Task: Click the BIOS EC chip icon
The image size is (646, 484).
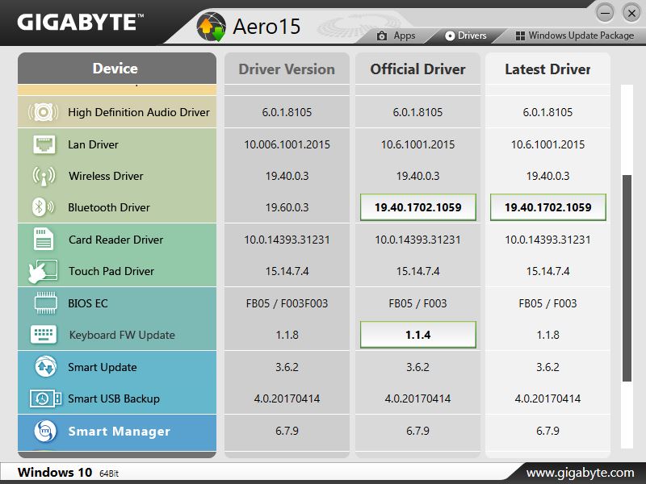Action: pos(45,303)
